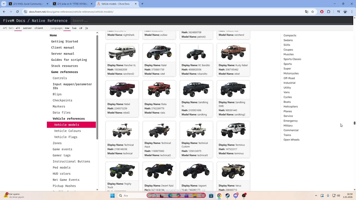Go back using browser back arrow

pos(4,12)
